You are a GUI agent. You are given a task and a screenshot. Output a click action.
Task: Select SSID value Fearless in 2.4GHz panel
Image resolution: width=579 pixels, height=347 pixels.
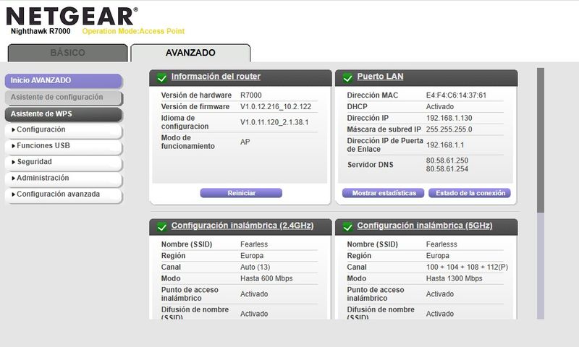(254, 244)
